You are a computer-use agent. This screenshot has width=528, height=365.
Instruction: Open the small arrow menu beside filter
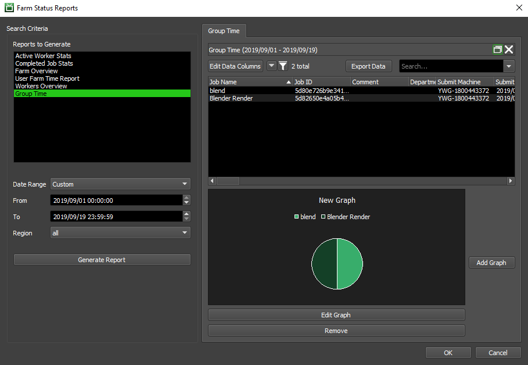[271, 66]
